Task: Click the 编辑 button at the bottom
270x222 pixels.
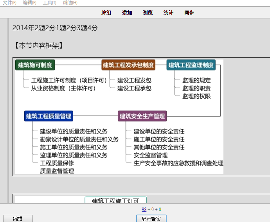Action: tap(18, 218)
